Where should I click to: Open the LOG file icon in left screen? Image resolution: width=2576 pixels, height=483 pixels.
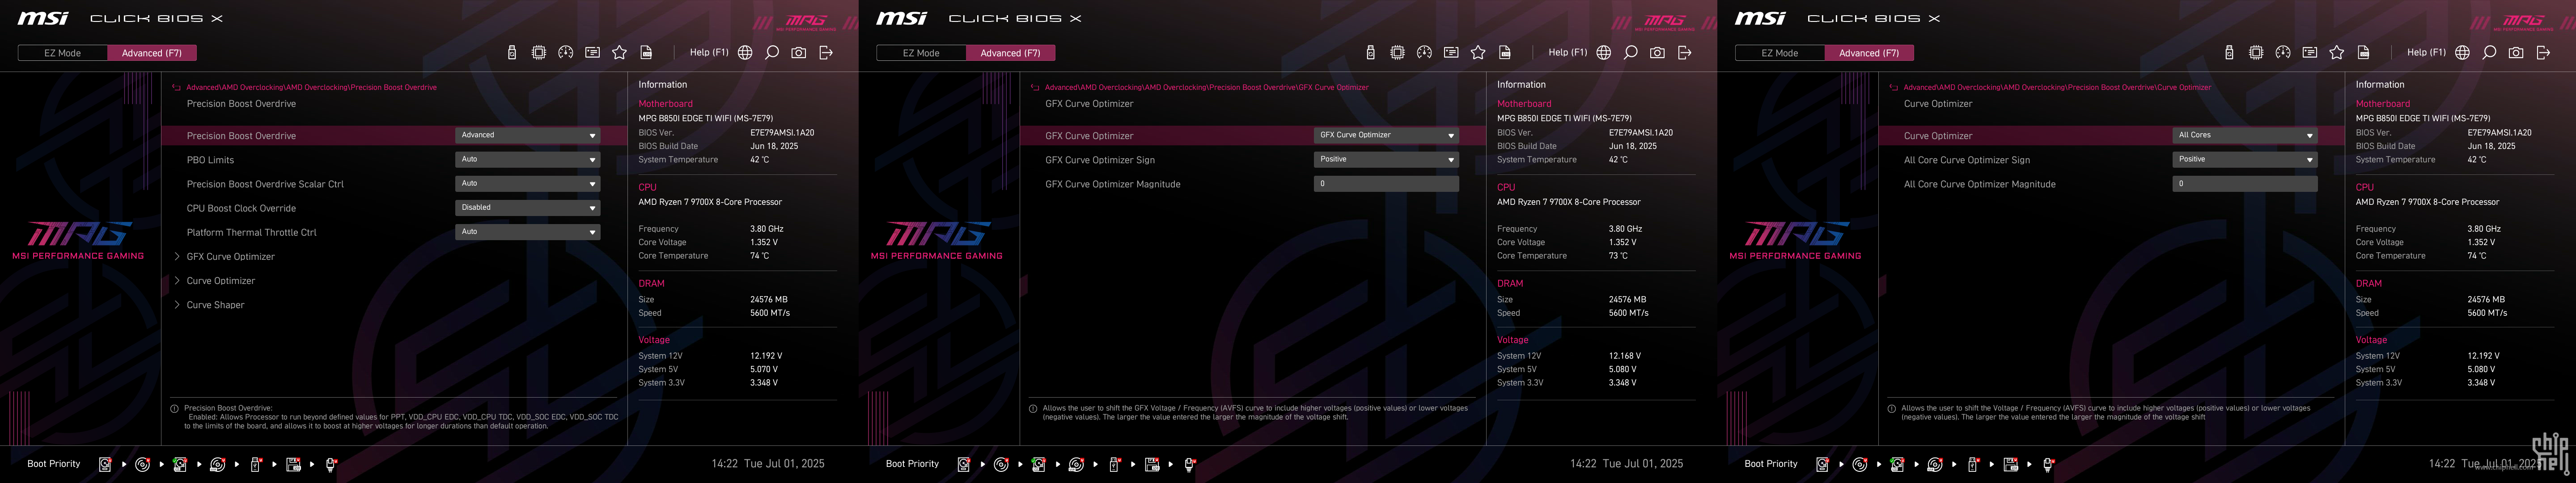coord(646,53)
